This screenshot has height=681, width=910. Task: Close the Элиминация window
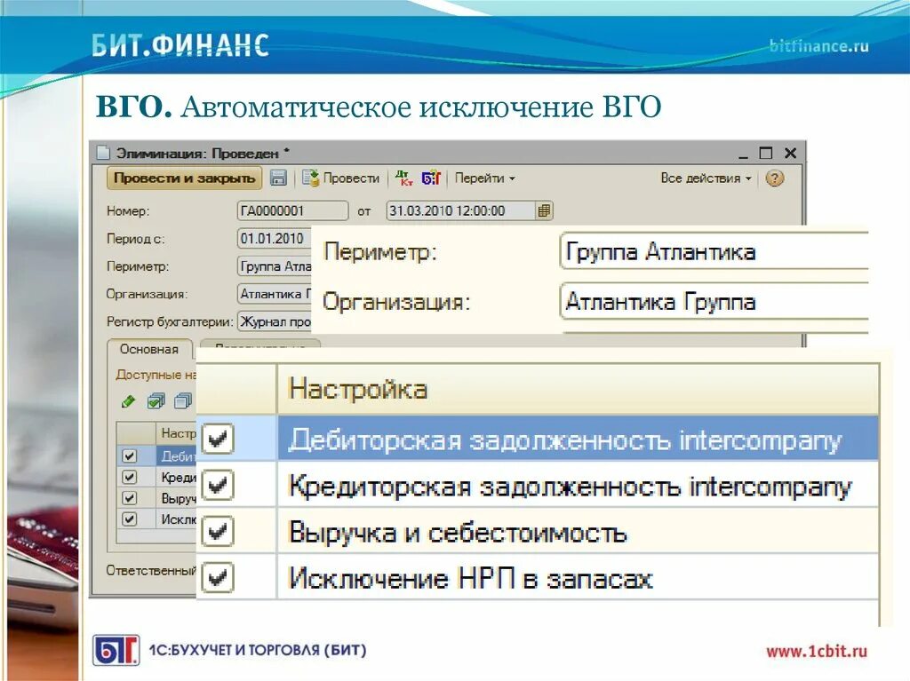point(790,153)
